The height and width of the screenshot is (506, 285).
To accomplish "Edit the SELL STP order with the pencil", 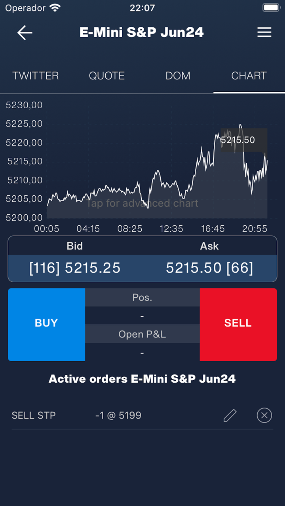I will click(230, 415).
